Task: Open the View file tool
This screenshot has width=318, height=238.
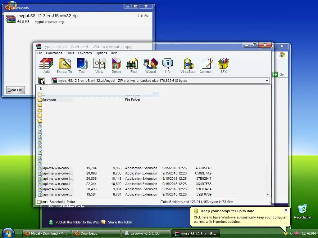Action: pos(99,65)
